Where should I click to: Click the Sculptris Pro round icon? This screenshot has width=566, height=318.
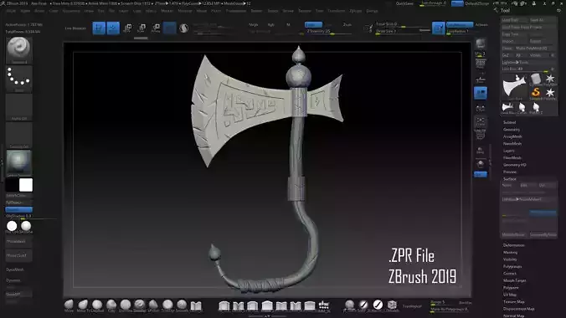(x=183, y=28)
